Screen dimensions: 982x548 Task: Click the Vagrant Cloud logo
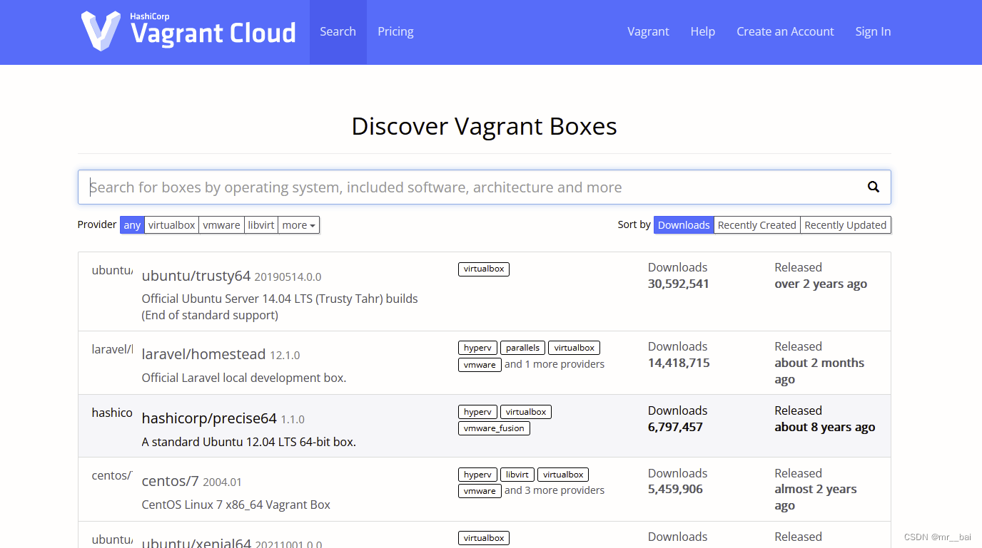188,31
